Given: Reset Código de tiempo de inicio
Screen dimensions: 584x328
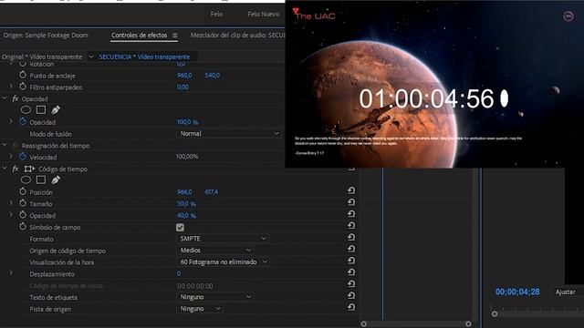Looking at the screenshot, I should [351, 283].
